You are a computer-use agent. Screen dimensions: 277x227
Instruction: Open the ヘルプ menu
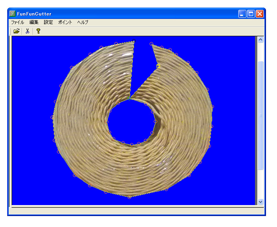(x=82, y=22)
